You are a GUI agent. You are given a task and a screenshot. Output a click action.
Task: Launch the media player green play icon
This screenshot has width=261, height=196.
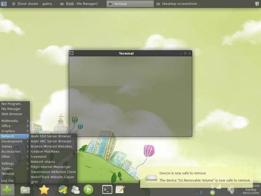(88, 189)
